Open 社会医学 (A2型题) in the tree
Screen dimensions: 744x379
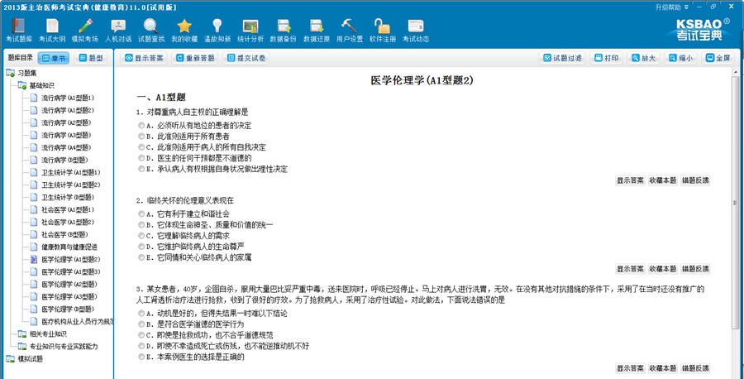point(67,222)
